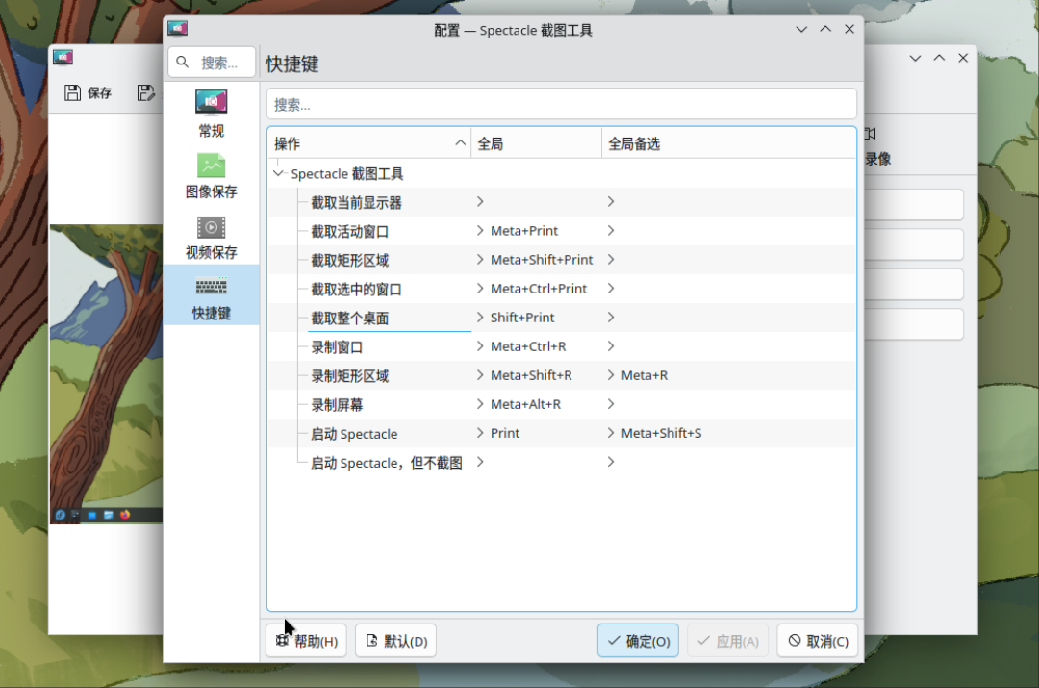
Task: Expand the Meta+Ctrl+Print global shortcut
Action: tap(480, 289)
